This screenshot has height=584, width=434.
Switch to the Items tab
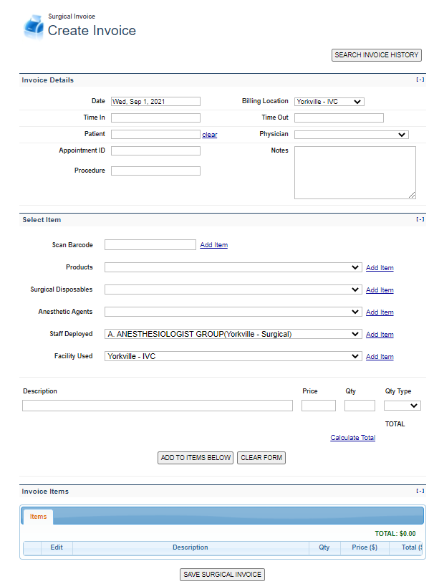pos(38,516)
